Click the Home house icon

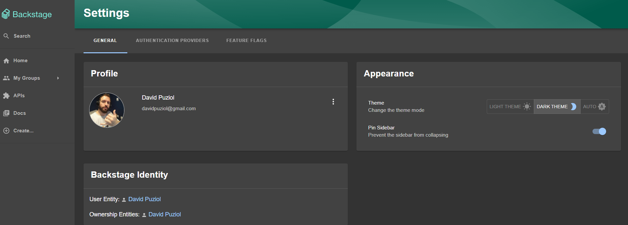click(x=6, y=61)
